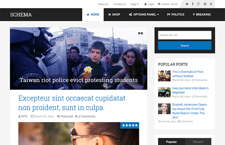This screenshot has height=145, width=225.
Task: Open 'Scarlett Johansson Opens Up' post link
Action: [190, 111]
